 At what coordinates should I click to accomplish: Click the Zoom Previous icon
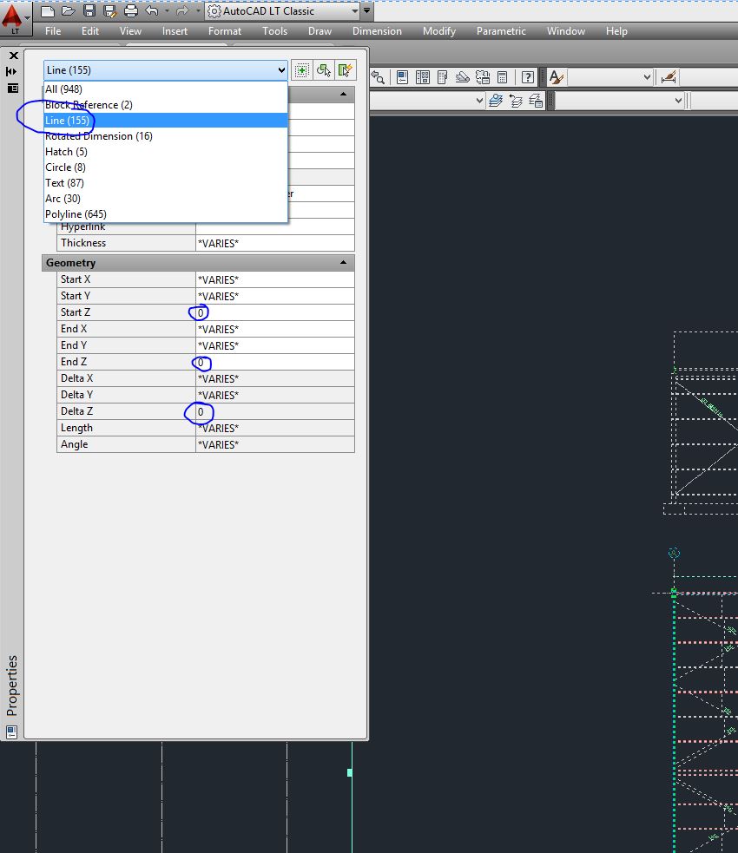coord(378,77)
